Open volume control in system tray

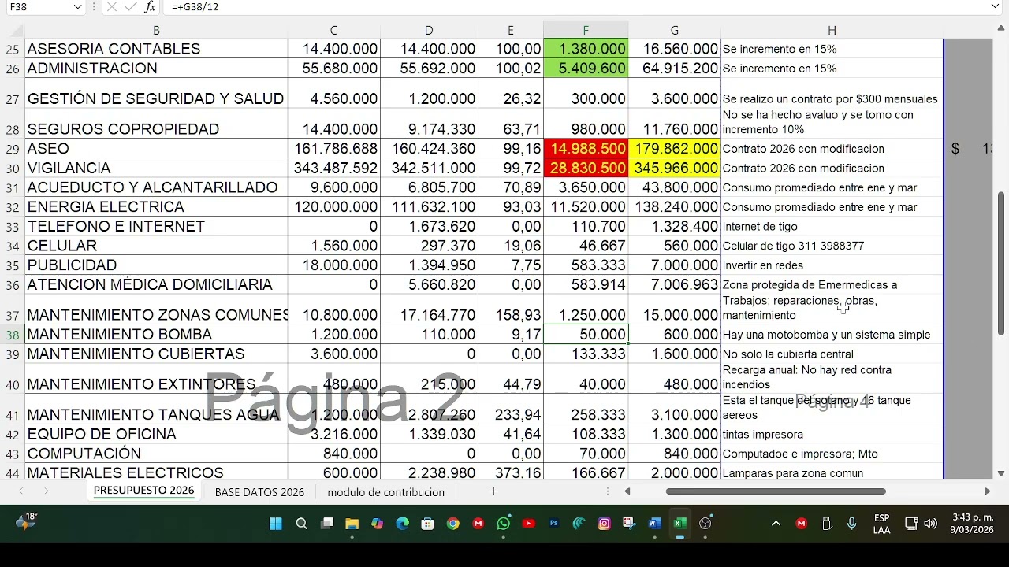point(930,524)
